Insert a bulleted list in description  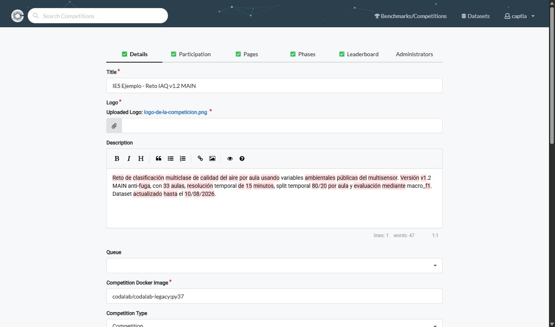tap(170, 158)
